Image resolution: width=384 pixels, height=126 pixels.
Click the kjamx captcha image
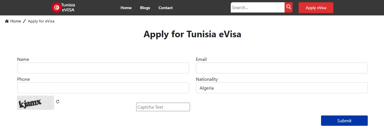(x=36, y=103)
